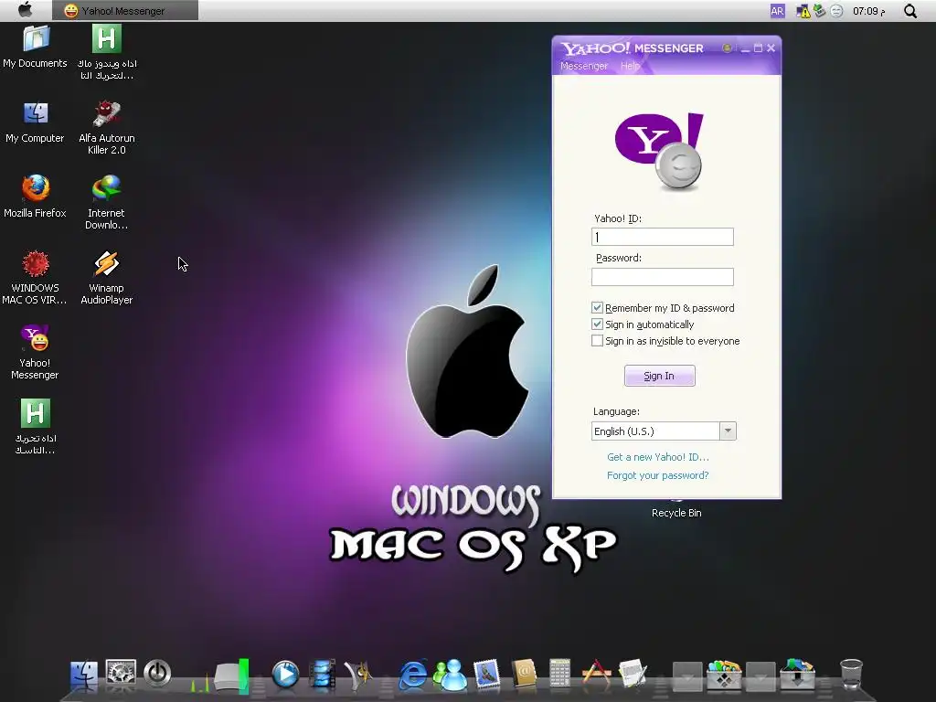The height and width of the screenshot is (702, 936).
Task: Open the green H icon beside My Documents
Action: (x=107, y=38)
